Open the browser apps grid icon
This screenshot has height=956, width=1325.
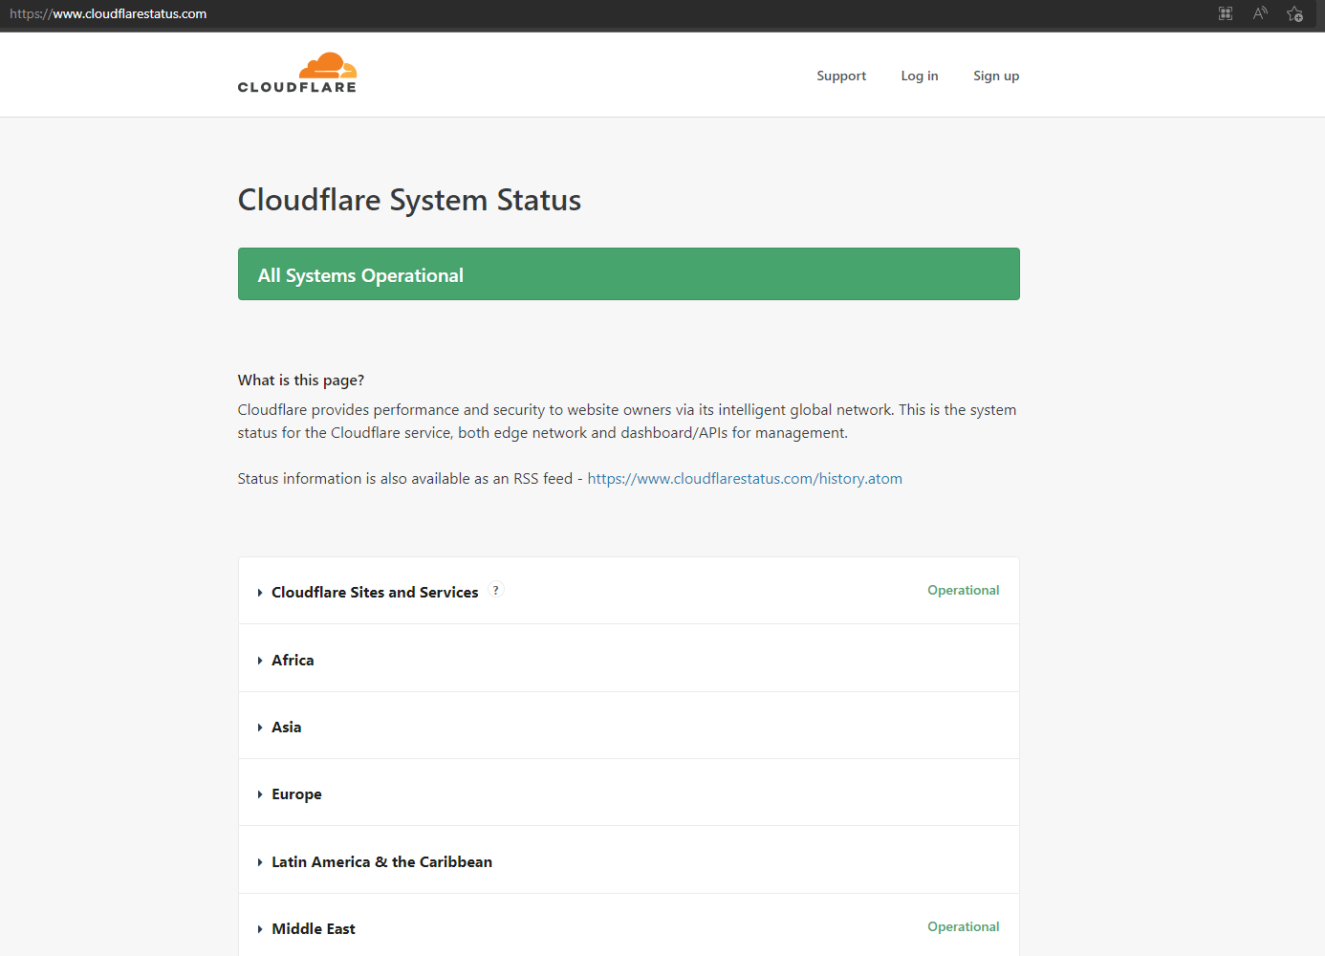coord(1226,13)
